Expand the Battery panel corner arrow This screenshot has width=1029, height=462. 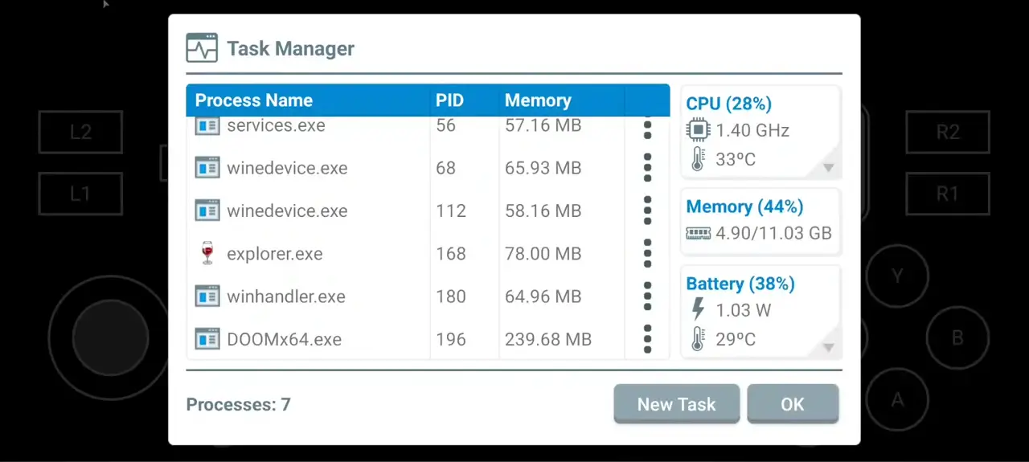(828, 348)
